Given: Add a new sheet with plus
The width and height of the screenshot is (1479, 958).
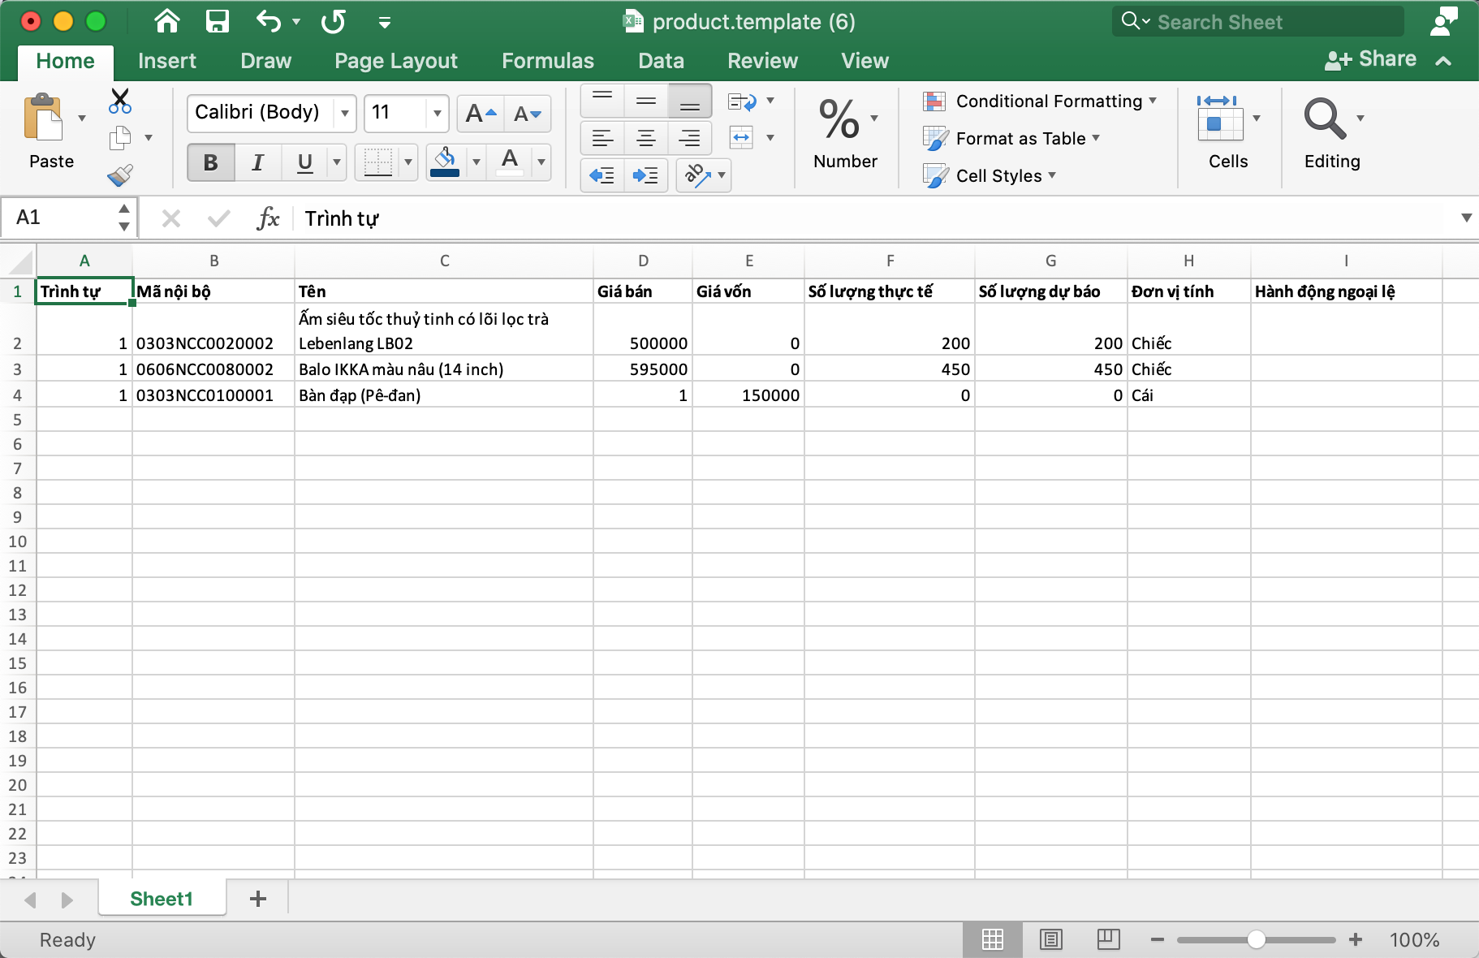Looking at the screenshot, I should tap(258, 899).
